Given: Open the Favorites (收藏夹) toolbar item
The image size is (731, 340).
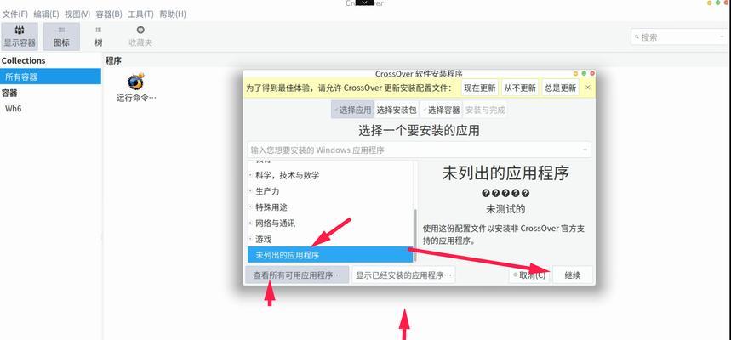Looking at the screenshot, I should click(140, 37).
